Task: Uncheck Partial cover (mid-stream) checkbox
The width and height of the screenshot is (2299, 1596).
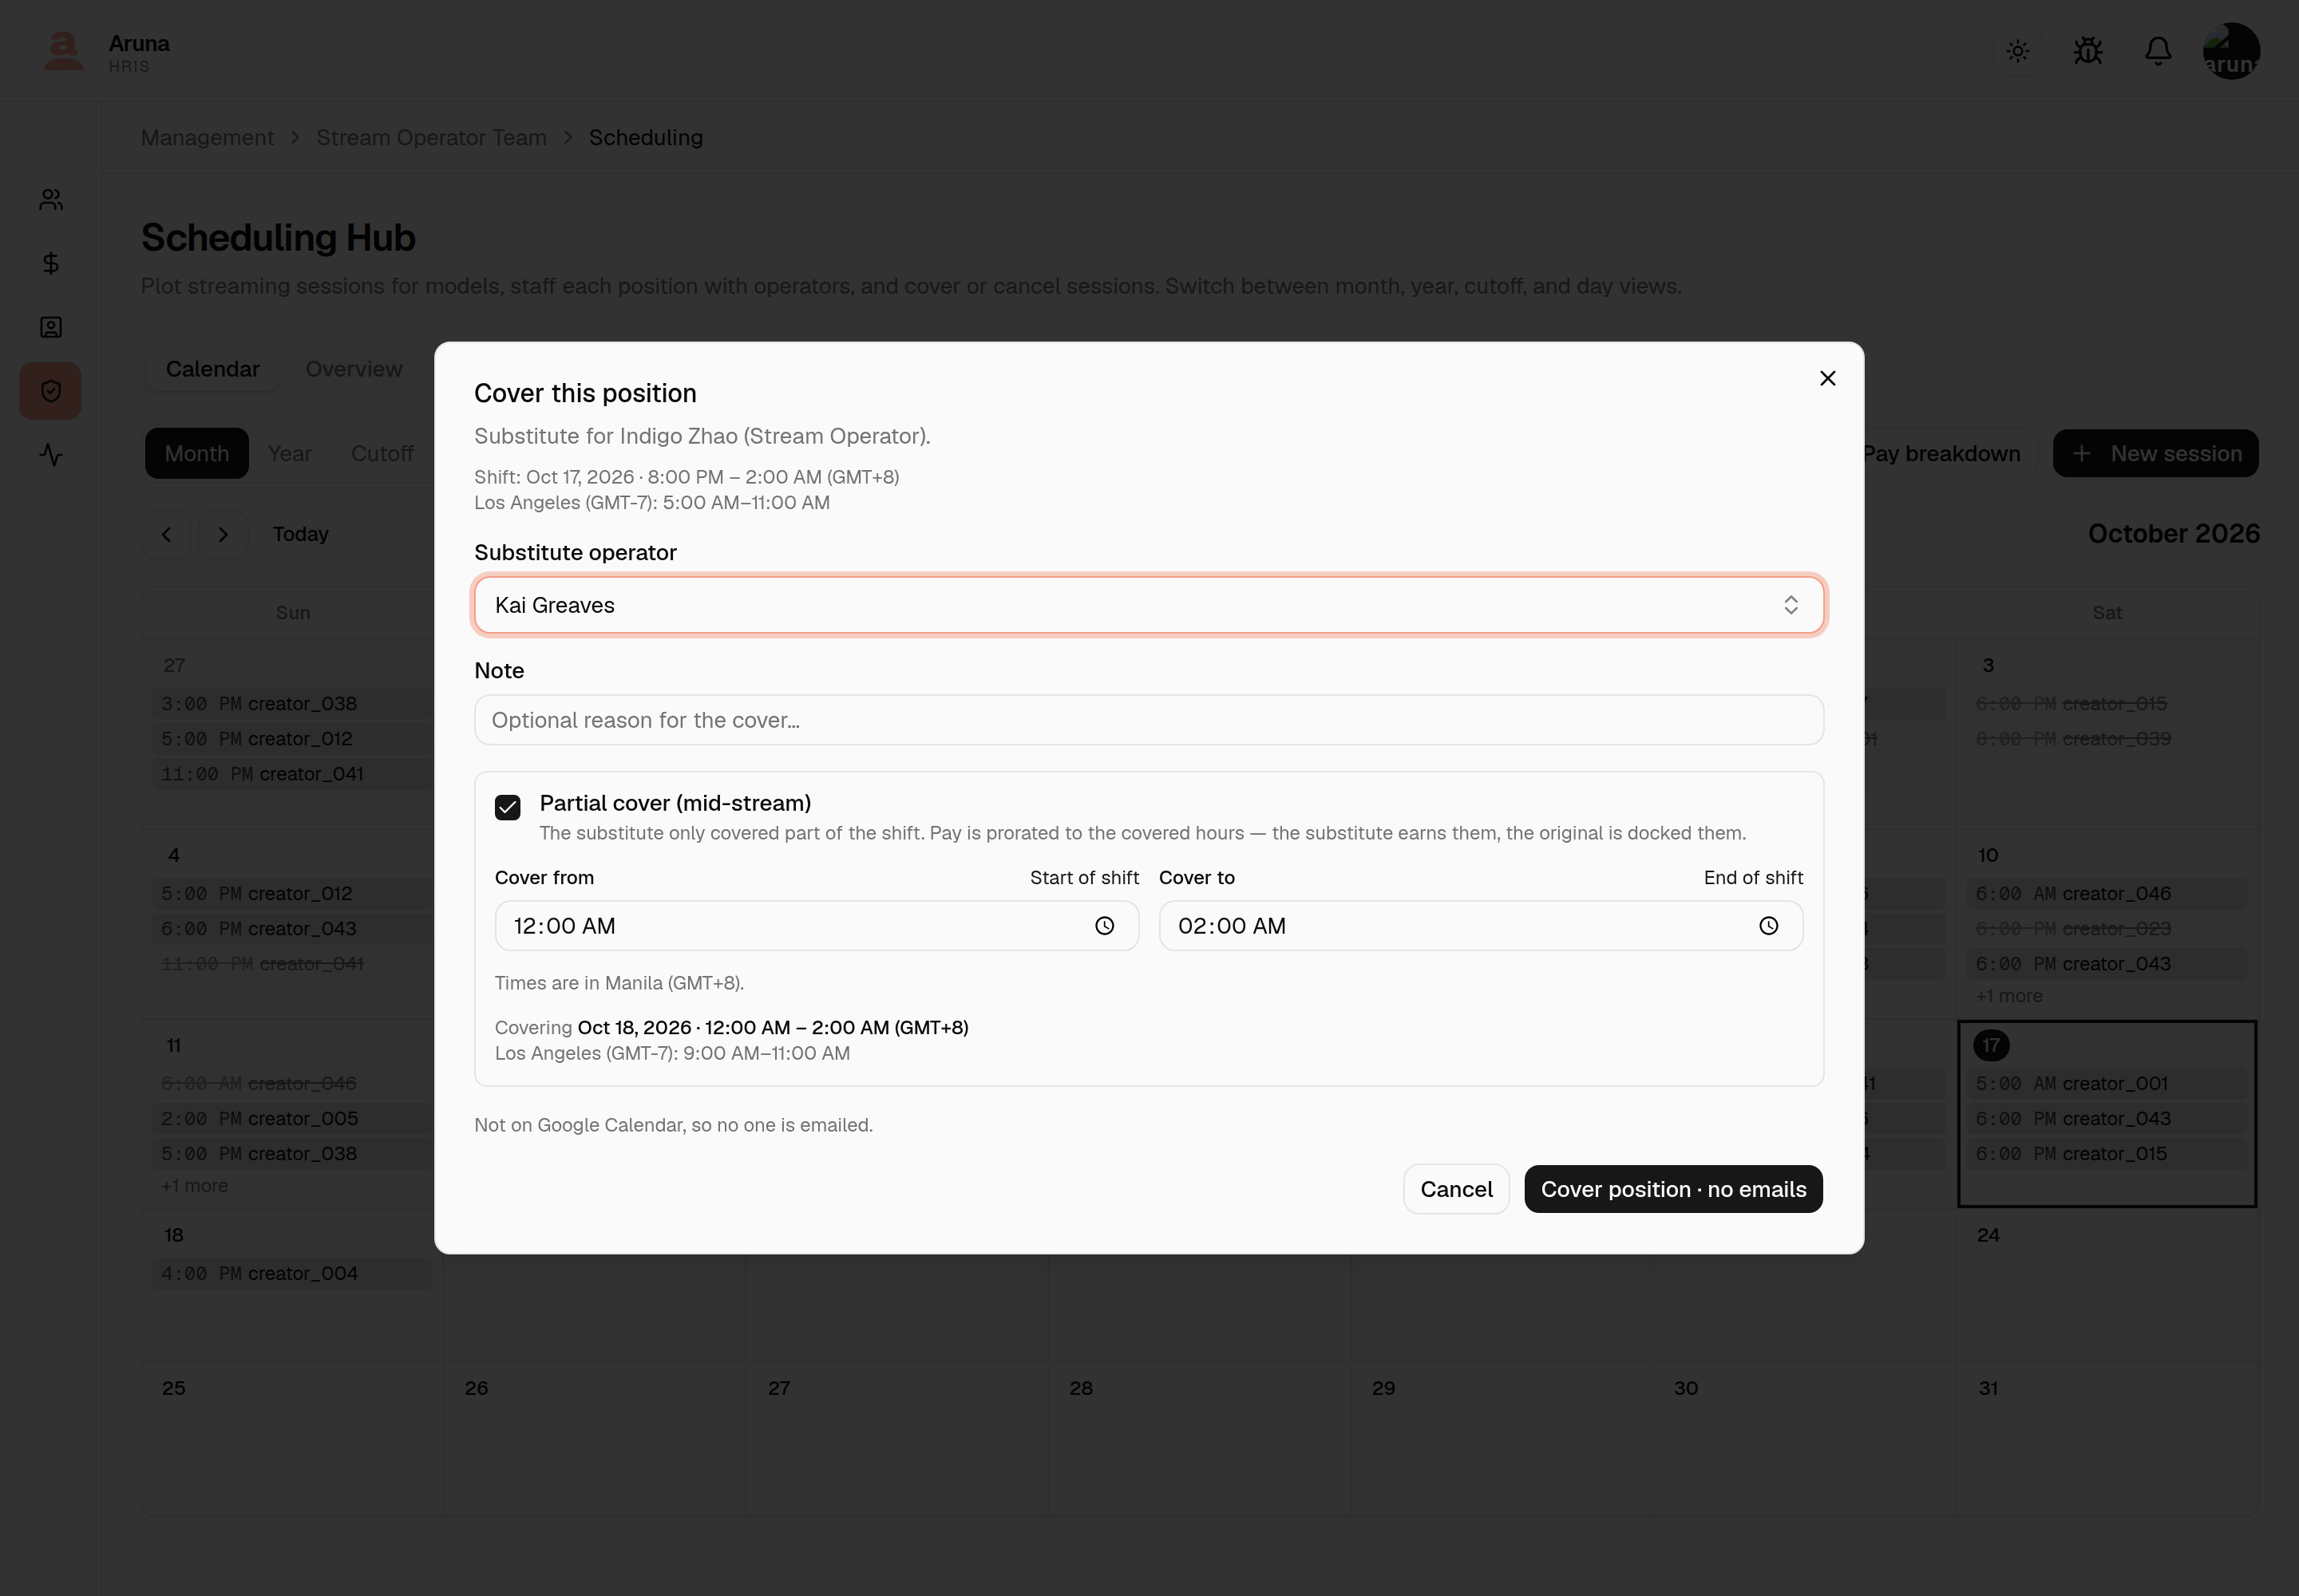Action: (507, 807)
